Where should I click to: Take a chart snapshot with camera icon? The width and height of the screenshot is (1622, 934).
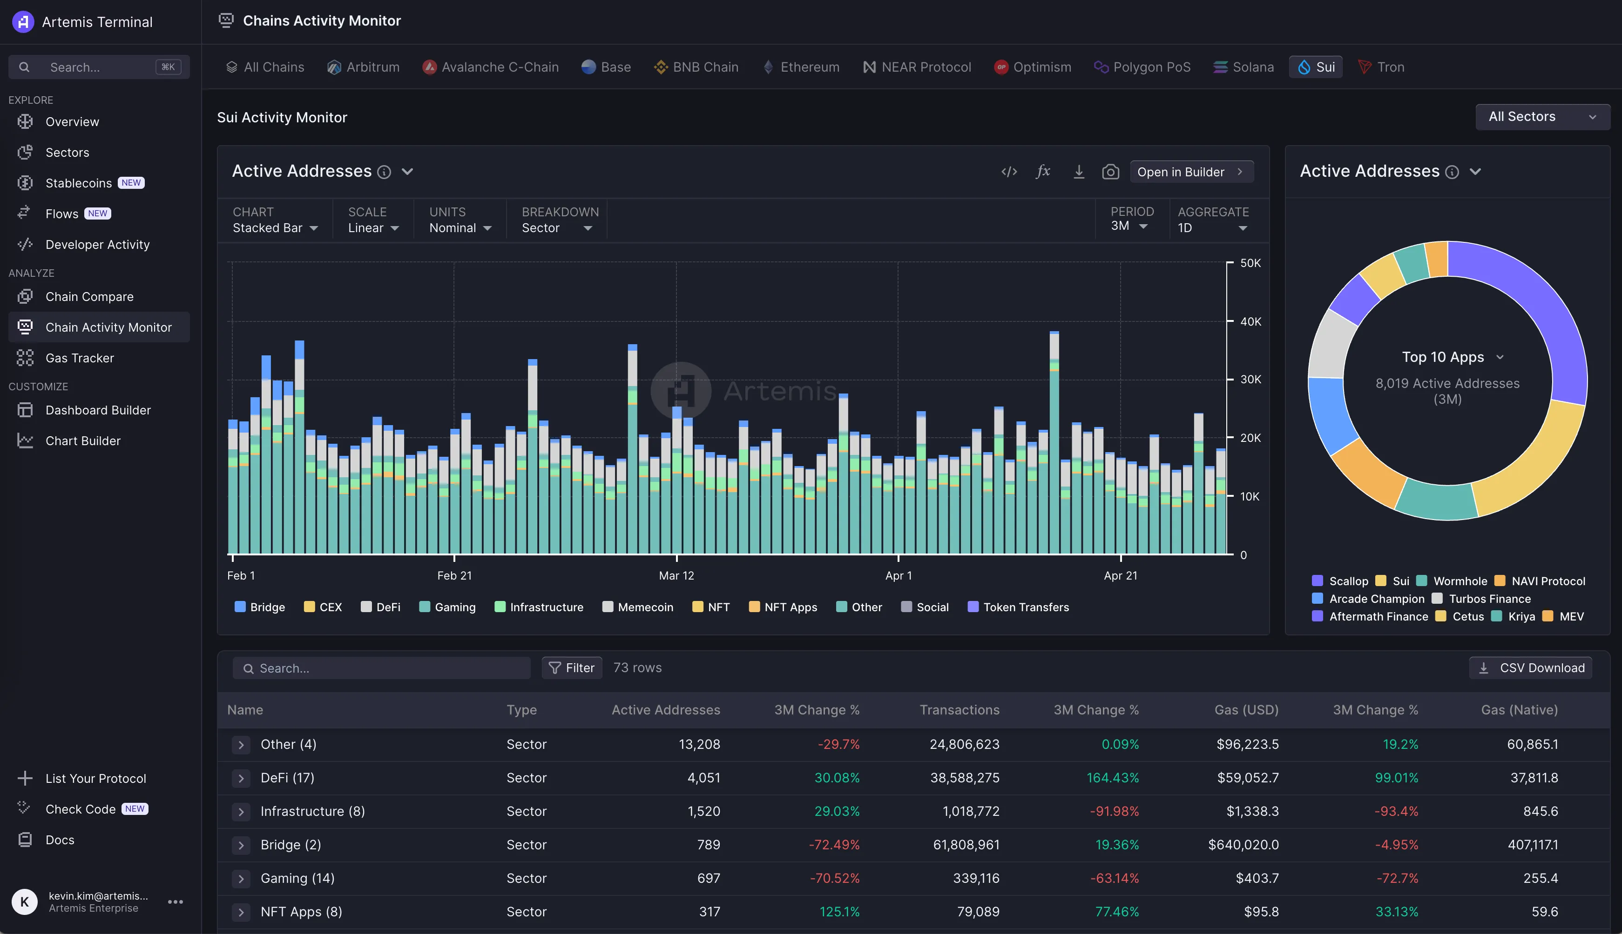1110,172
